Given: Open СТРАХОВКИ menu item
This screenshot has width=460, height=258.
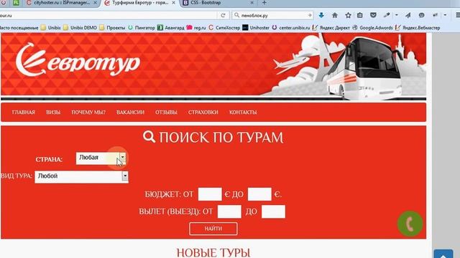Looking at the screenshot, I should [203, 113].
